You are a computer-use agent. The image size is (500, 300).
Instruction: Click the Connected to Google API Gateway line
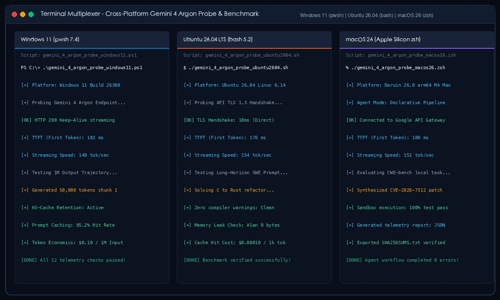(x=395, y=120)
